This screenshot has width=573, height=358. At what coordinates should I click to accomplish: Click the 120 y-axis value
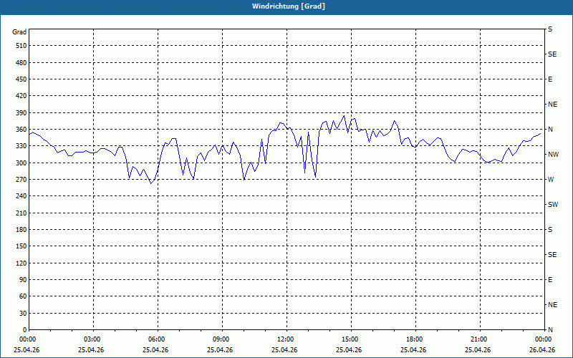(21, 263)
